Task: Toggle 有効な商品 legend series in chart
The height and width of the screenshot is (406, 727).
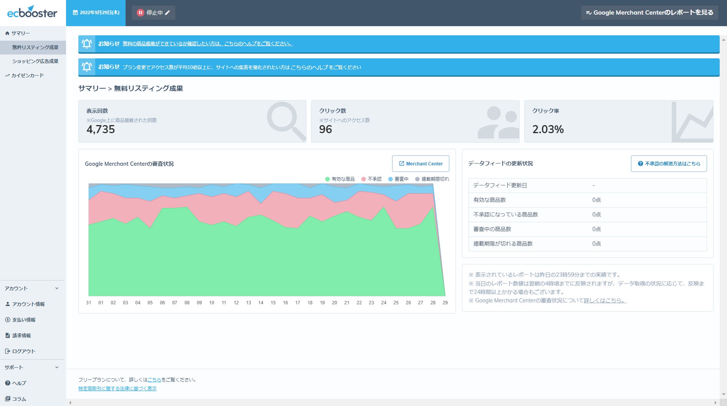Action: click(340, 179)
